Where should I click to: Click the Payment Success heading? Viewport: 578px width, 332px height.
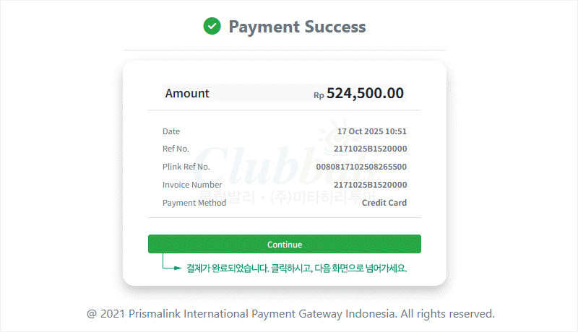pos(297,27)
